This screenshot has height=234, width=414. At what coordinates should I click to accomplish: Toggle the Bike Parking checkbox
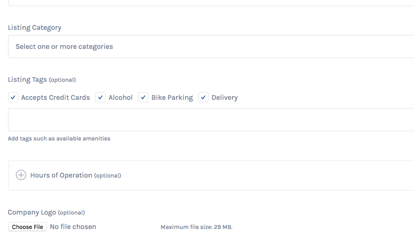(143, 97)
